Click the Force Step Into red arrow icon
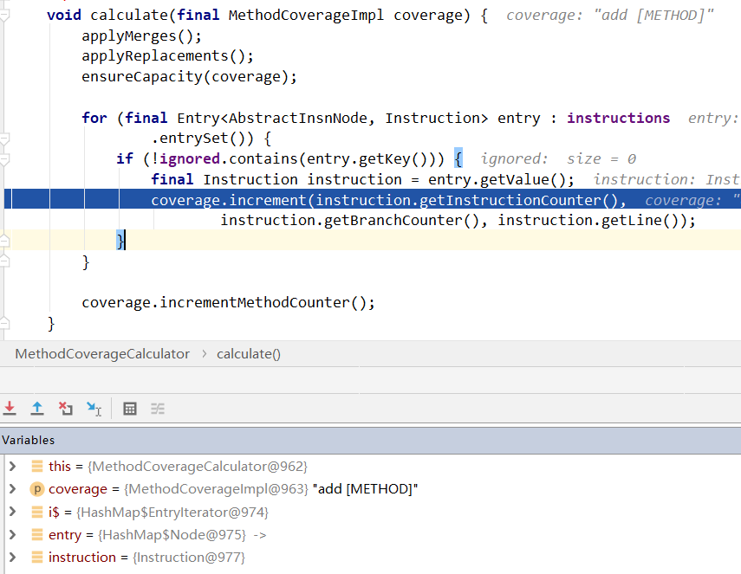 [10, 408]
